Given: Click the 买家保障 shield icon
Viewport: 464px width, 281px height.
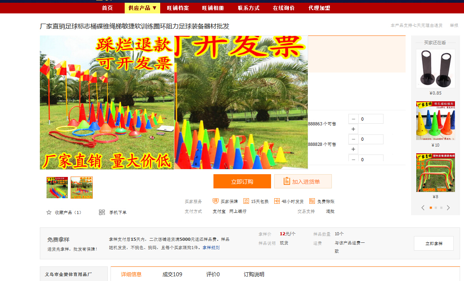Looking at the screenshot, I should [x=215, y=201].
